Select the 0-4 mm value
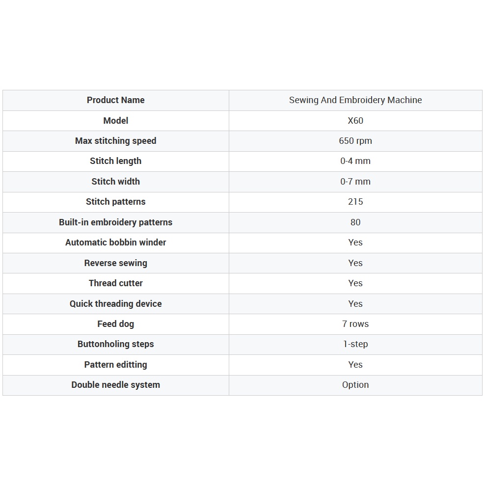 pyautogui.click(x=355, y=161)
